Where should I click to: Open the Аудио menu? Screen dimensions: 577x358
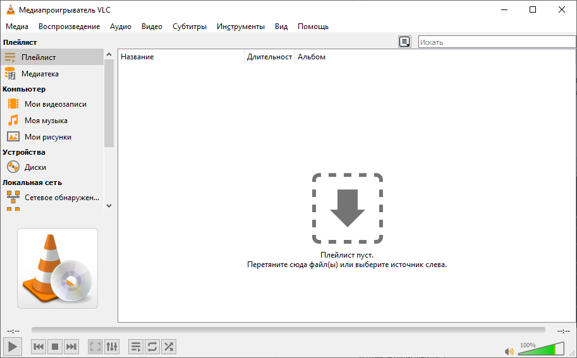coord(121,27)
